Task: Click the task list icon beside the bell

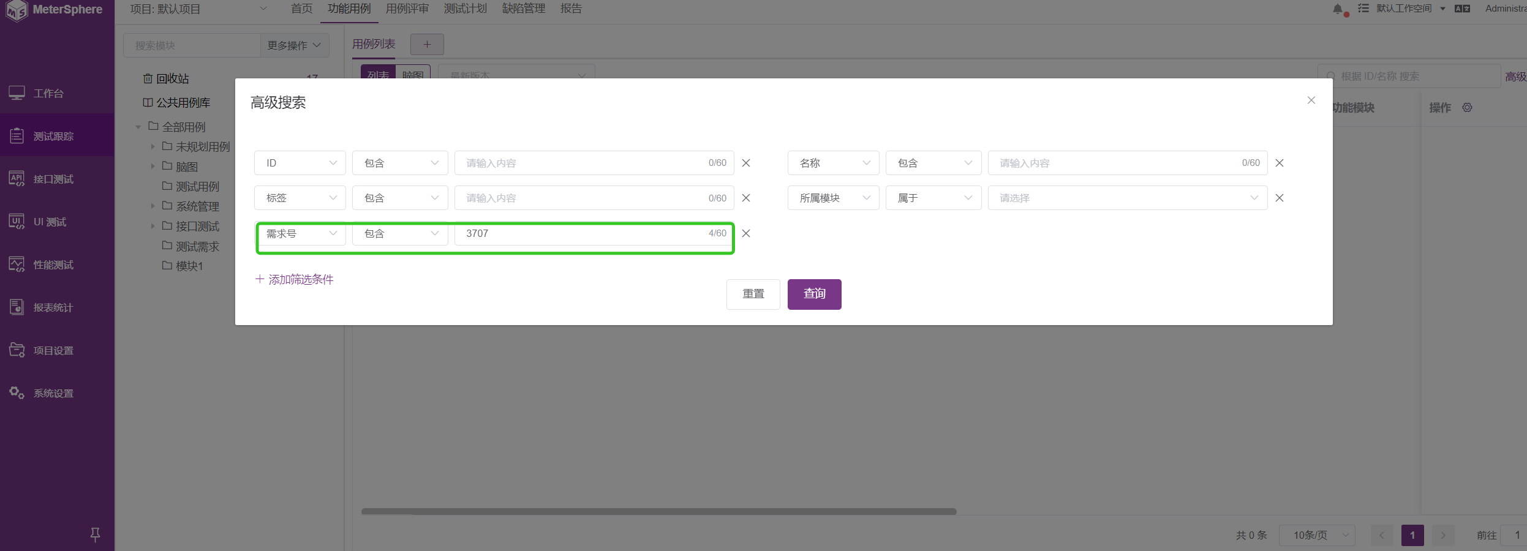Action: [1363, 9]
